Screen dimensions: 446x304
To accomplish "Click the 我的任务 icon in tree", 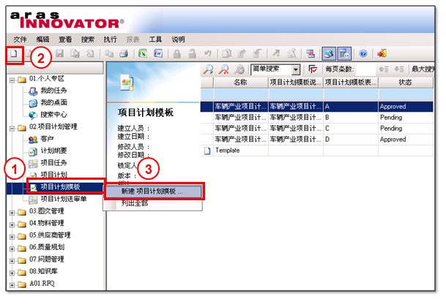I will 32,91.
